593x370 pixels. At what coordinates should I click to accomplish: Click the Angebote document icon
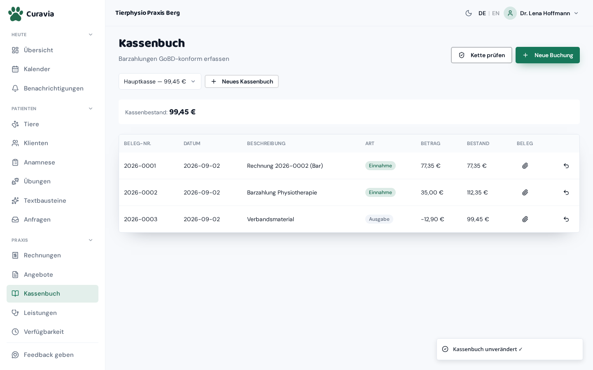click(x=15, y=275)
